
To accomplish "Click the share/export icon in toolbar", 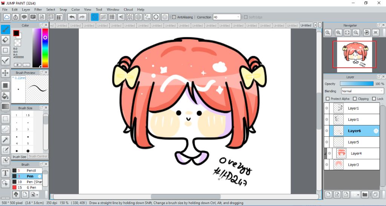I will pos(15,17).
